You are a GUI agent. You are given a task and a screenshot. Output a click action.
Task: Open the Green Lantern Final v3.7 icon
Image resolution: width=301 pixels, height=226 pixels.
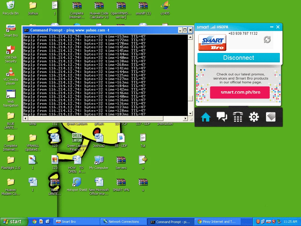[77, 142]
